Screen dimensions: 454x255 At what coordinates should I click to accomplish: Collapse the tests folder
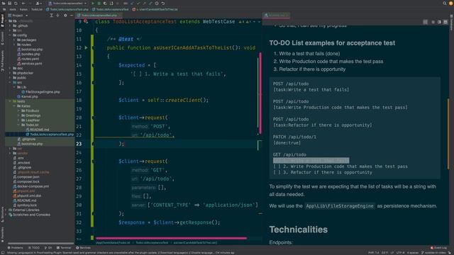tap(10, 101)
